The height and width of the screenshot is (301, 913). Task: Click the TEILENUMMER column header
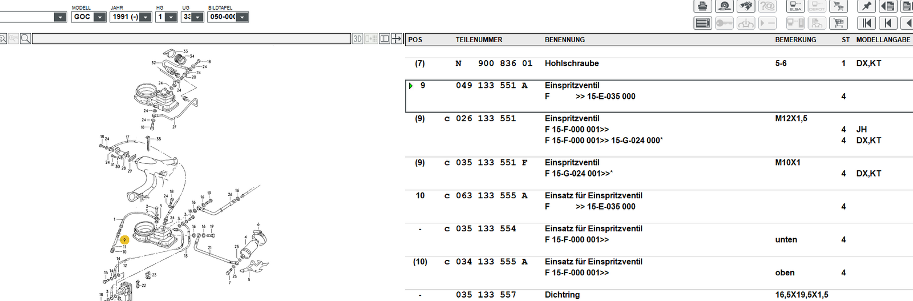pos(479,40)
